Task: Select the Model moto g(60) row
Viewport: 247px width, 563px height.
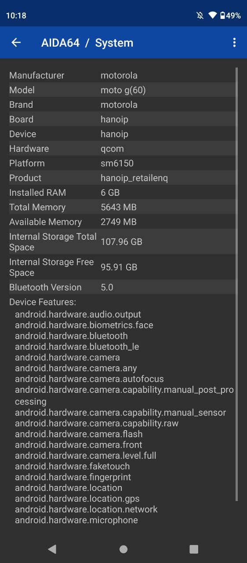Action: 123,90
